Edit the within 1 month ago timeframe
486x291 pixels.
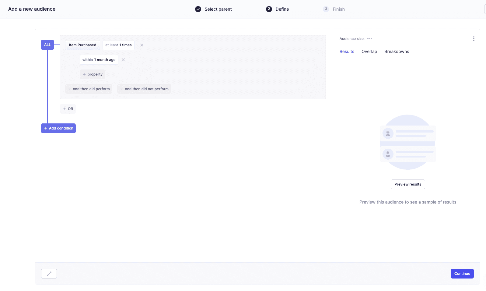tap(99, 60)
